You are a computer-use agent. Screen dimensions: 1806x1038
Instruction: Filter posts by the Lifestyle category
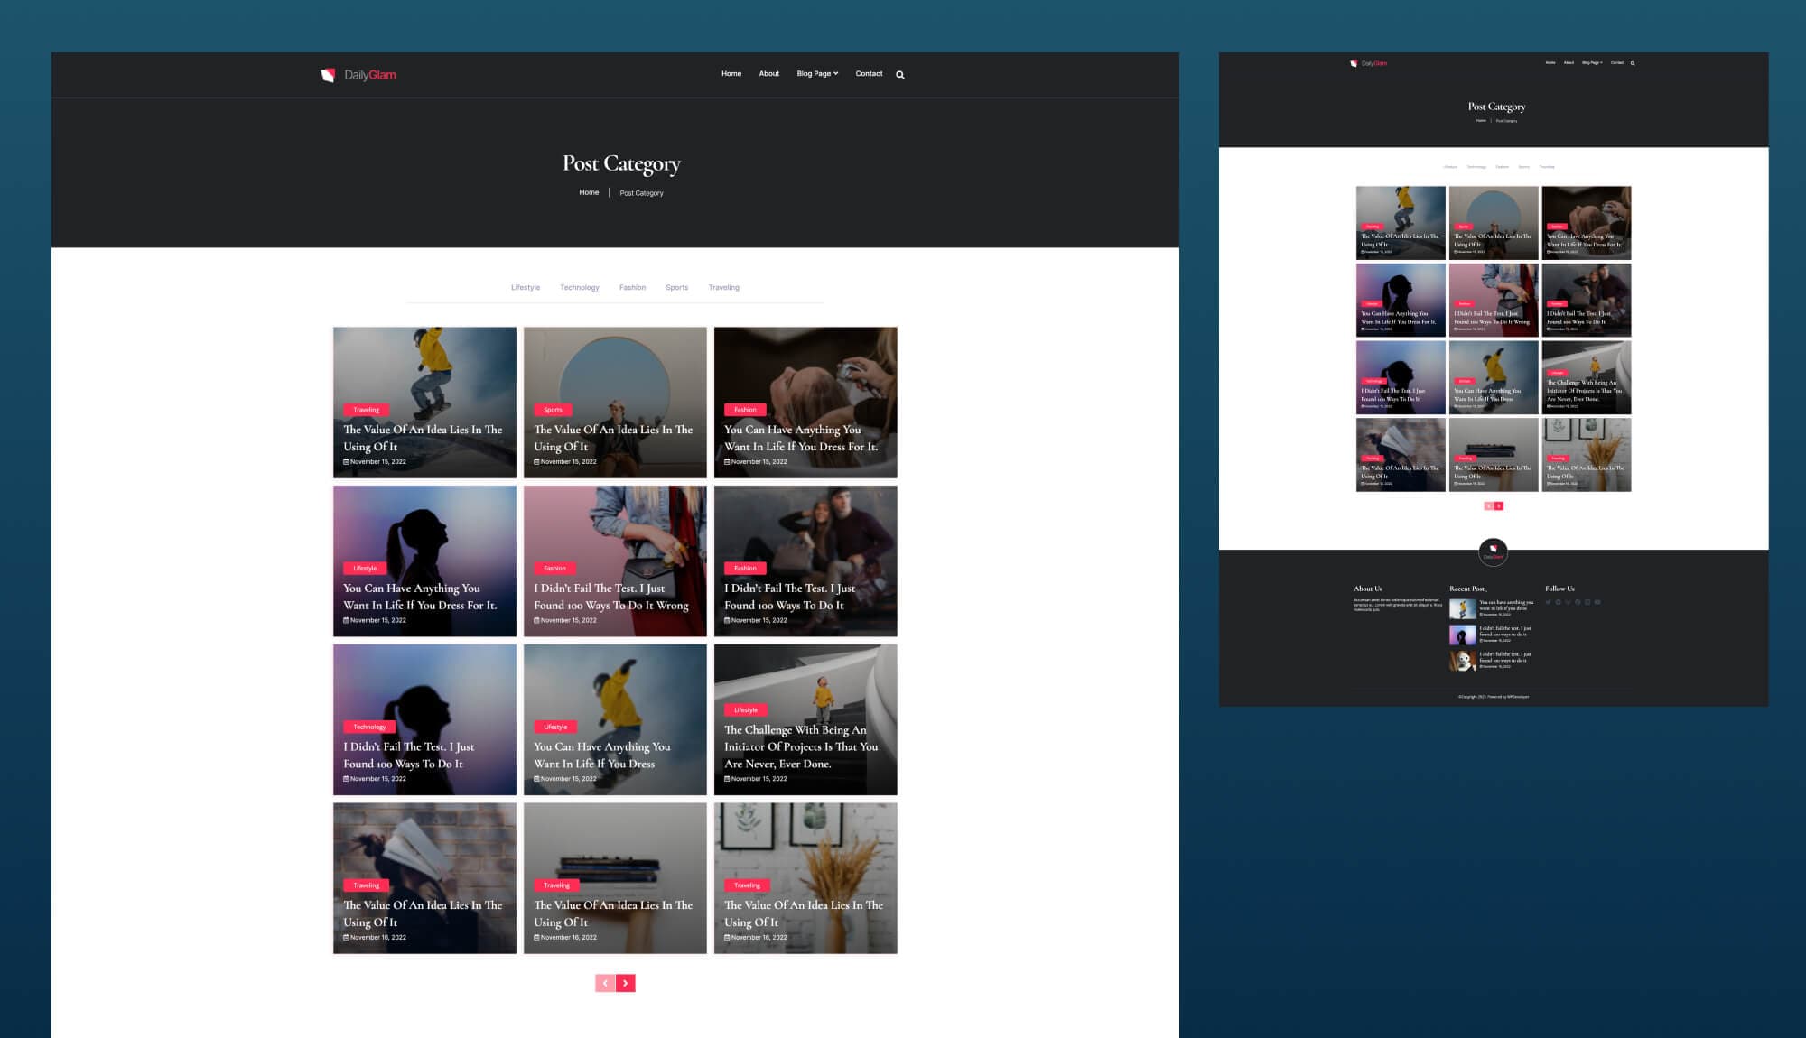click(x=525, y=287)
